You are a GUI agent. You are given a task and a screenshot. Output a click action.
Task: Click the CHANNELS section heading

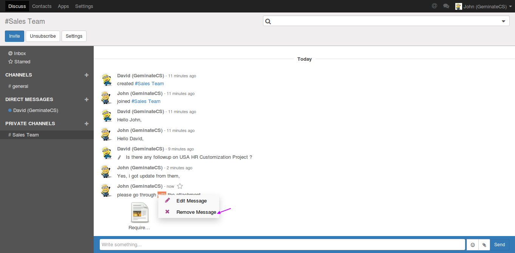pyautogui.click(x=19, y=75)
